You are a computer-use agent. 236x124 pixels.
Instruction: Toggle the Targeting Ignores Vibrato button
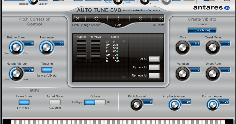(x=47, y=70)
